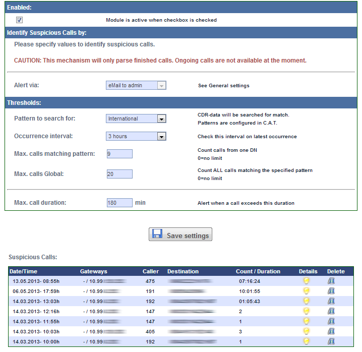Open details for the 06.05.2013 17:59h call
This screenshot has width=362, height=352.
(x=306, y=291)
